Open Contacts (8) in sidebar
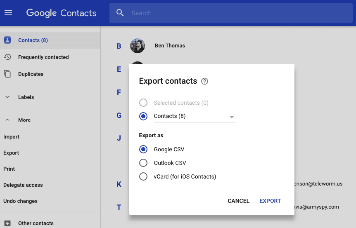Image resolution: width=356 pixels, height=228 pixels. (50, 40)
